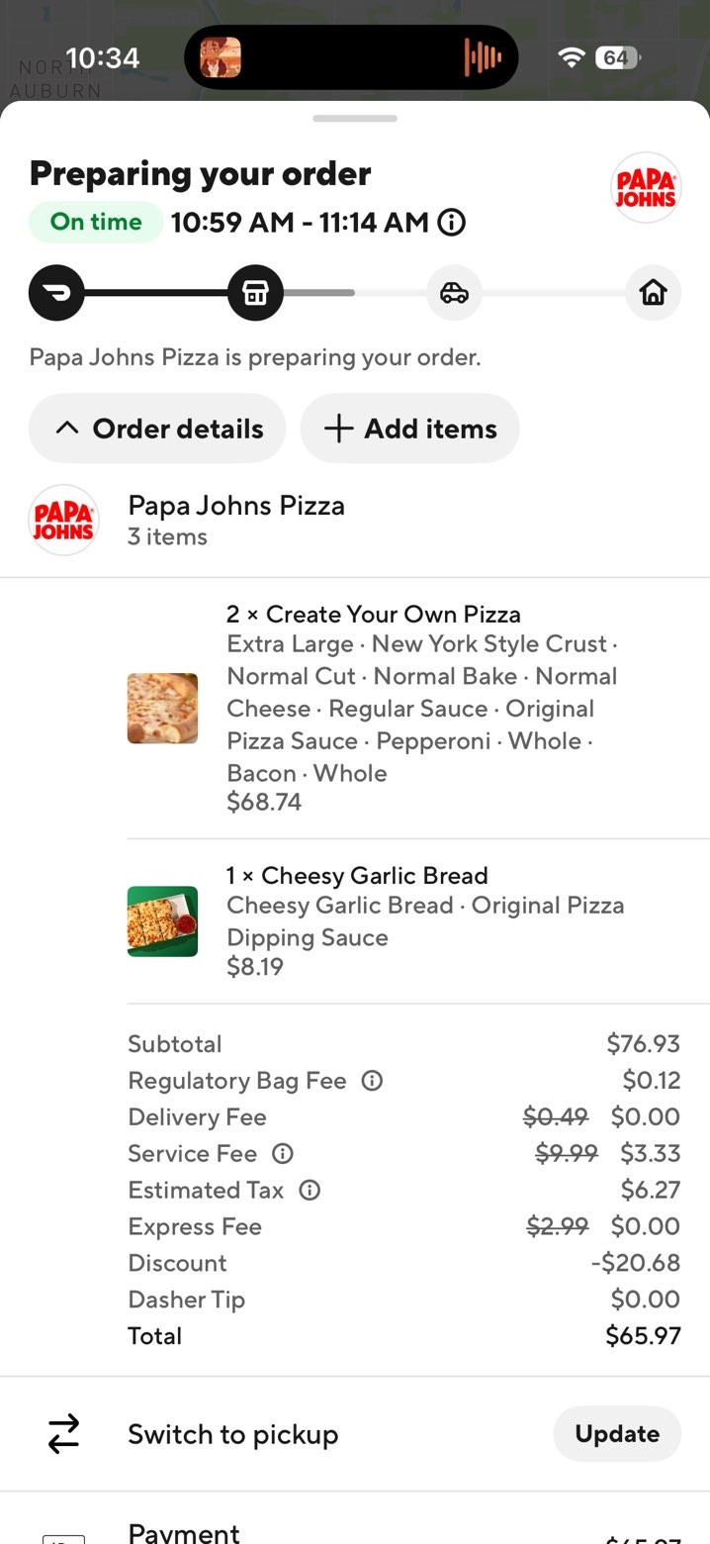Tap the Switch to pickup arrows icon
710x1544 pixels.
coord(63,1434)
